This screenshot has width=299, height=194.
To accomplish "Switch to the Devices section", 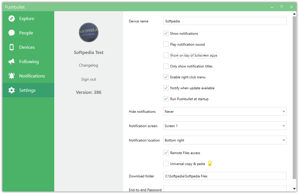I will click(x=28, y=47).
